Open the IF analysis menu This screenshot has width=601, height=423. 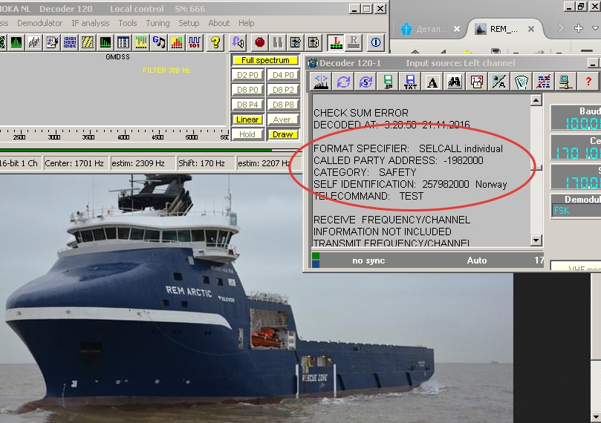91,23
